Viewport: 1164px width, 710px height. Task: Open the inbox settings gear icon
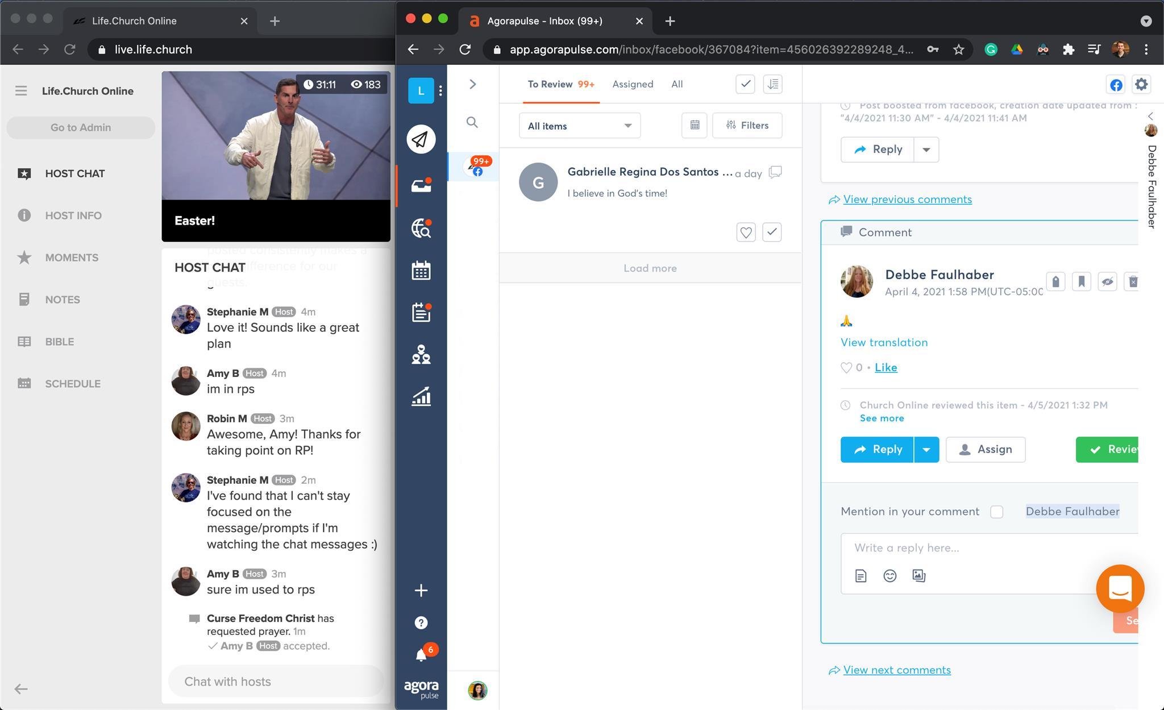[1141, 84]
